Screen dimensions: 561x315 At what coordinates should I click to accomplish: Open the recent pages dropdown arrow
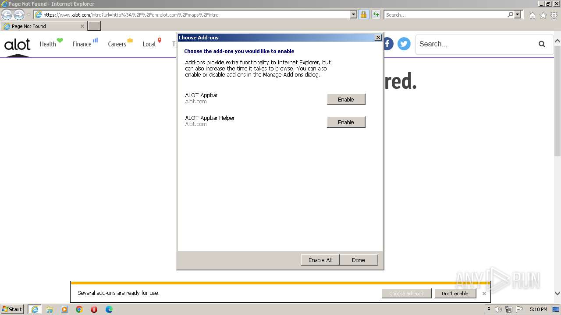(x=28, y=15)
